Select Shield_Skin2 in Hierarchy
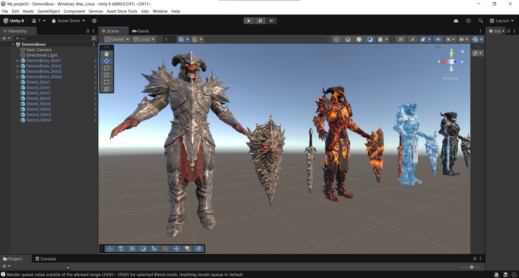This screenshot has height=278, width=519. 38,93
